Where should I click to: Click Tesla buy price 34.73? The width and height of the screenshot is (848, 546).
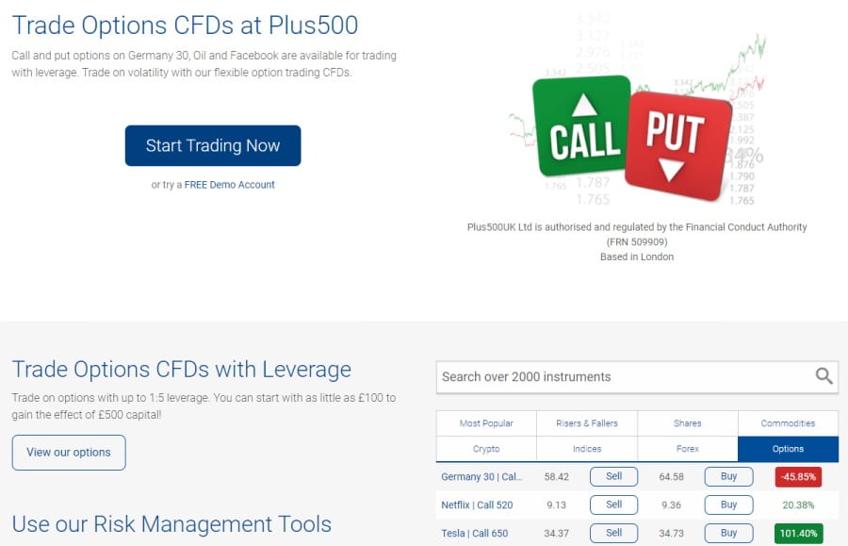pyautogui.click(x=671, y=533)
